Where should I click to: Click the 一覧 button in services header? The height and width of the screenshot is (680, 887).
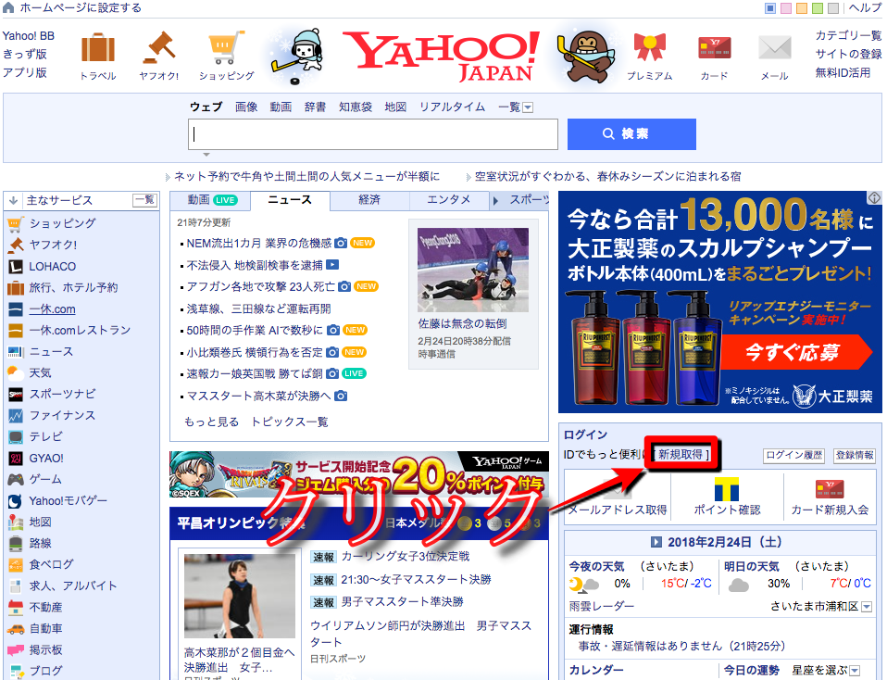tap(144, 200)
